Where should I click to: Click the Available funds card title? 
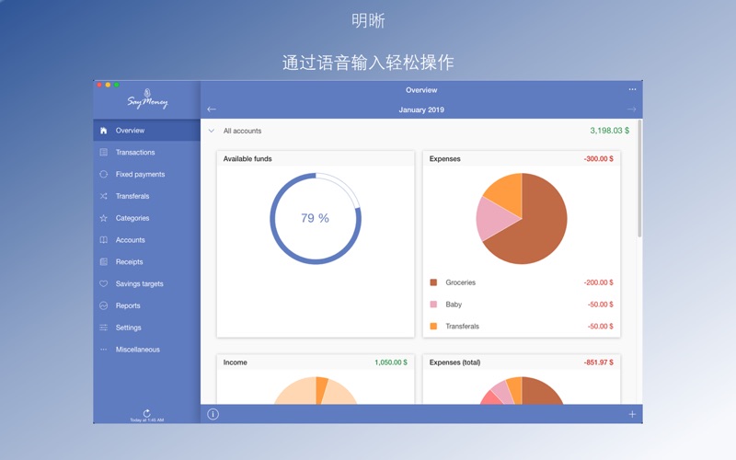pyautogui.click(x=247, y=158)
